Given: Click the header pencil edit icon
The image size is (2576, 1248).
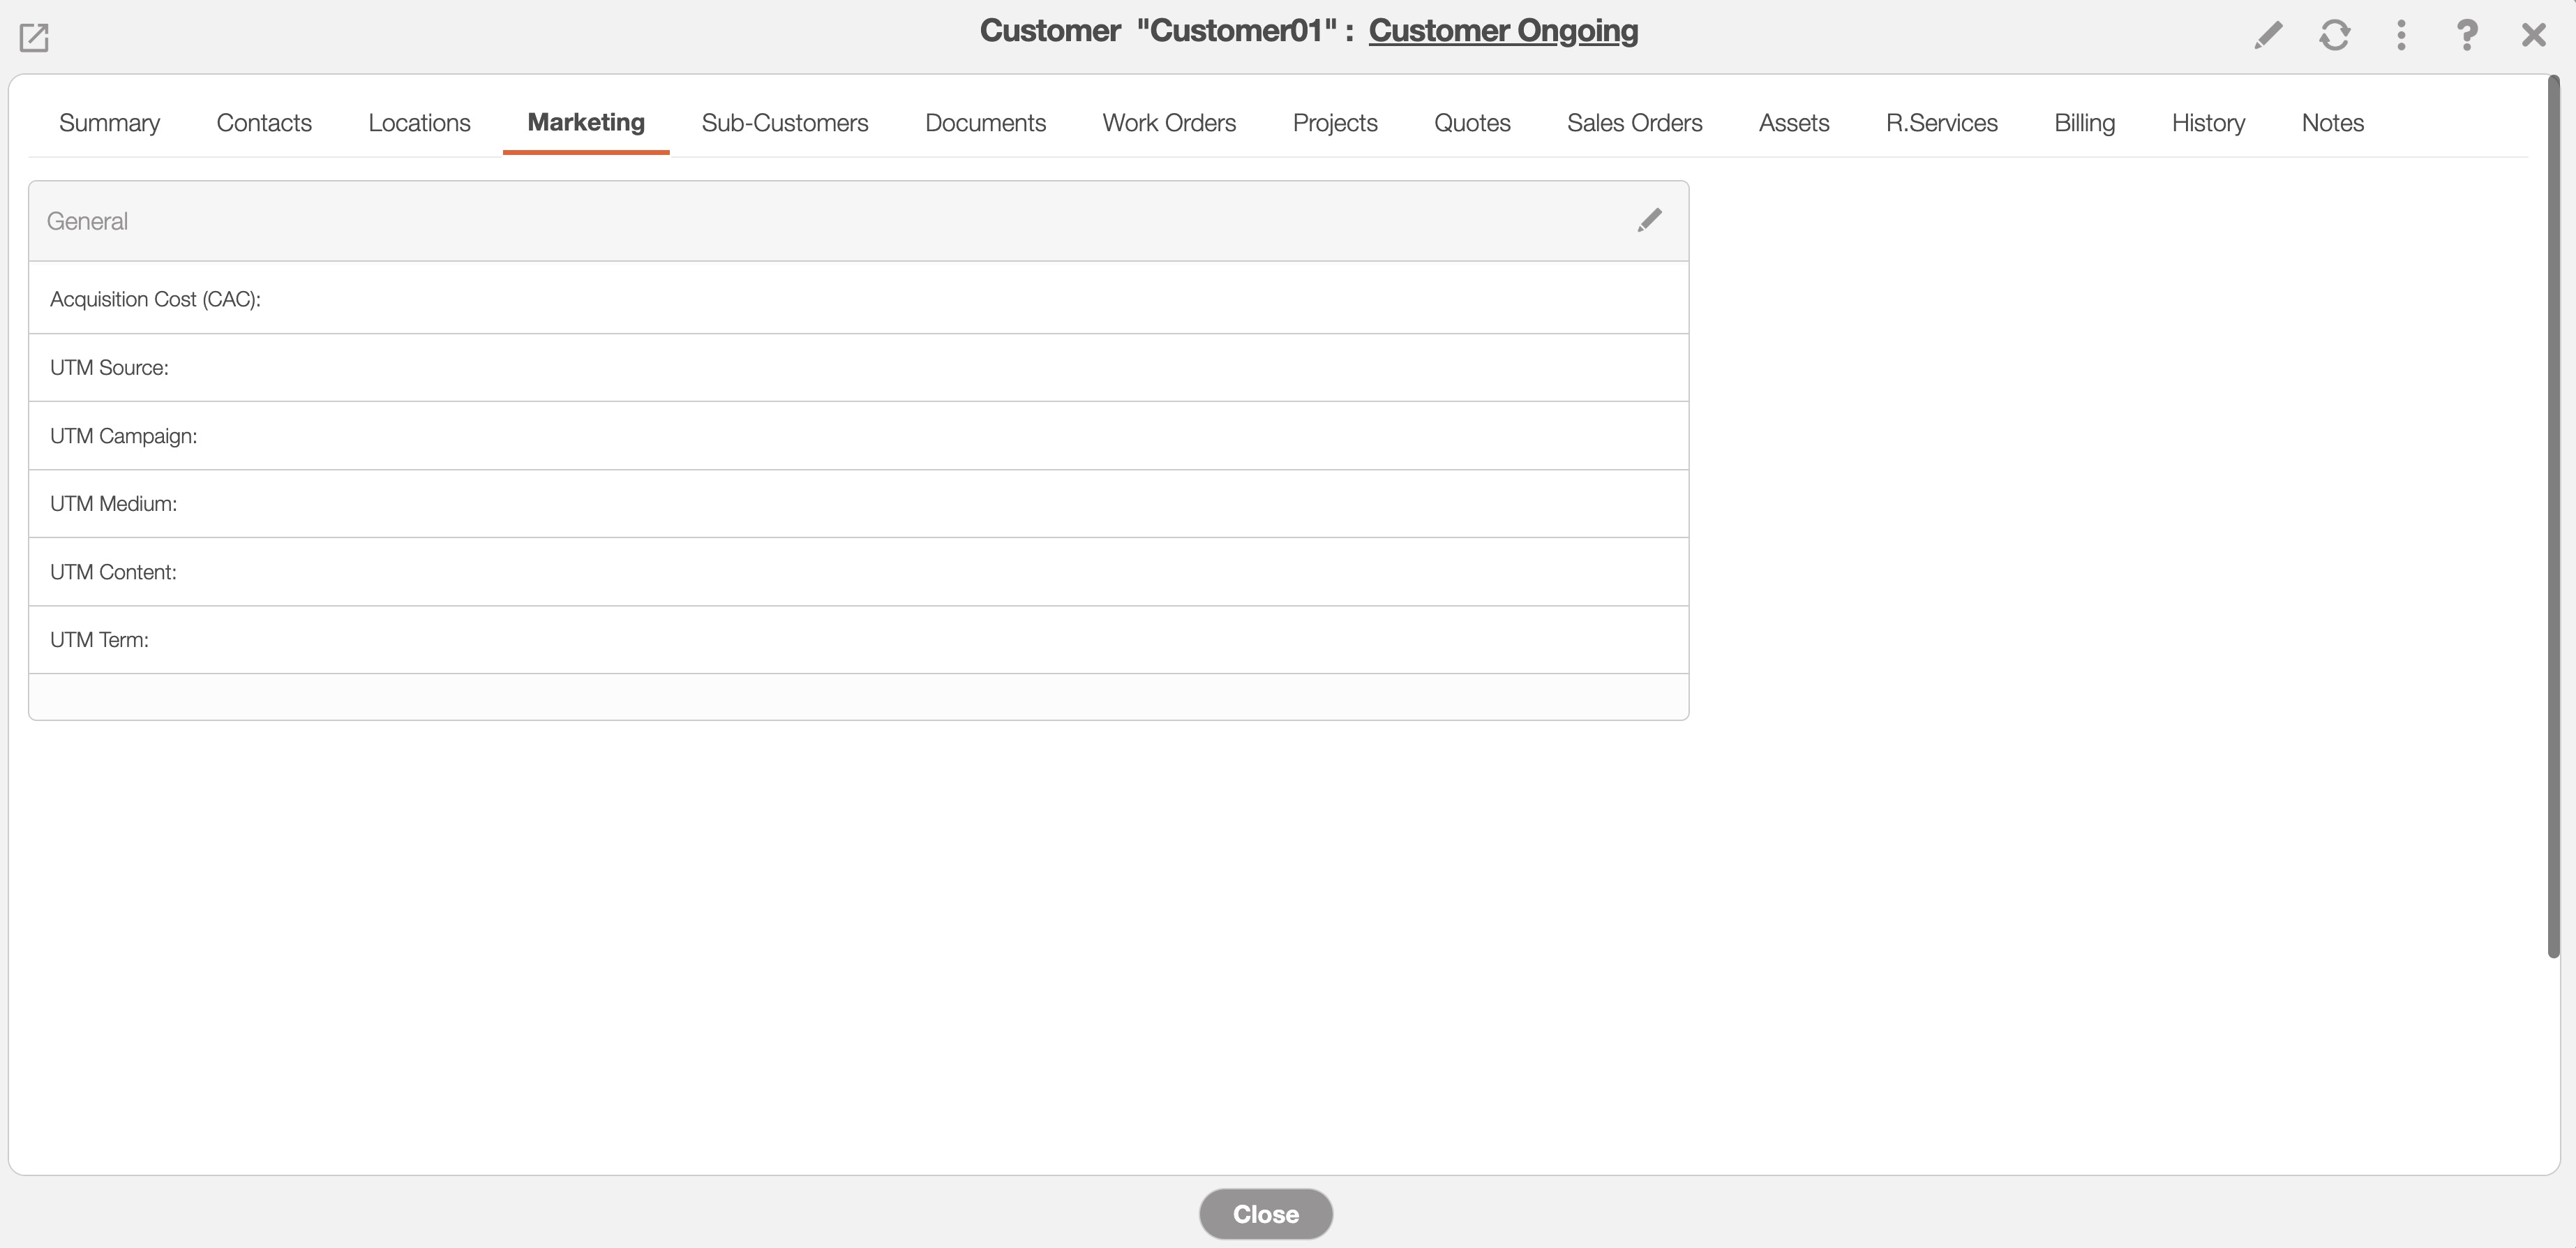Looking at the screenshot, I should tap(2268, 36).
